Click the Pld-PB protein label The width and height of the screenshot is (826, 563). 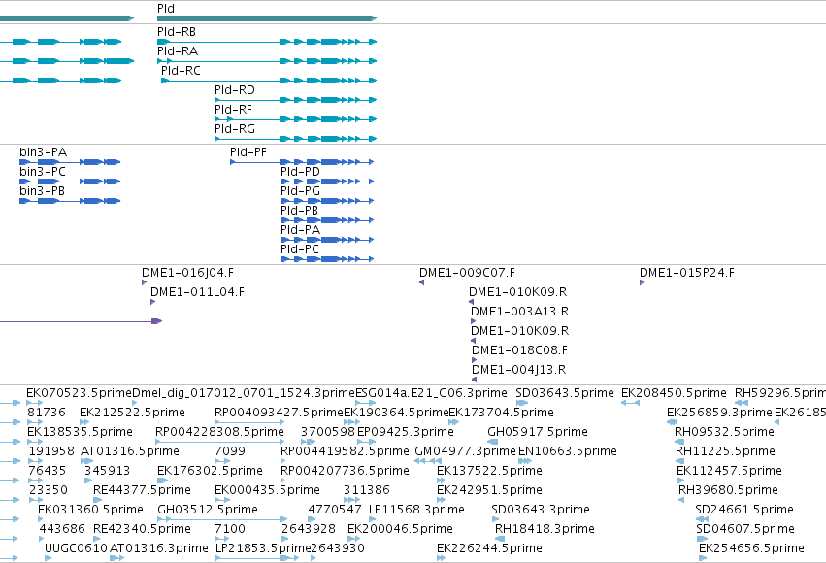click(x=299, y=211)
